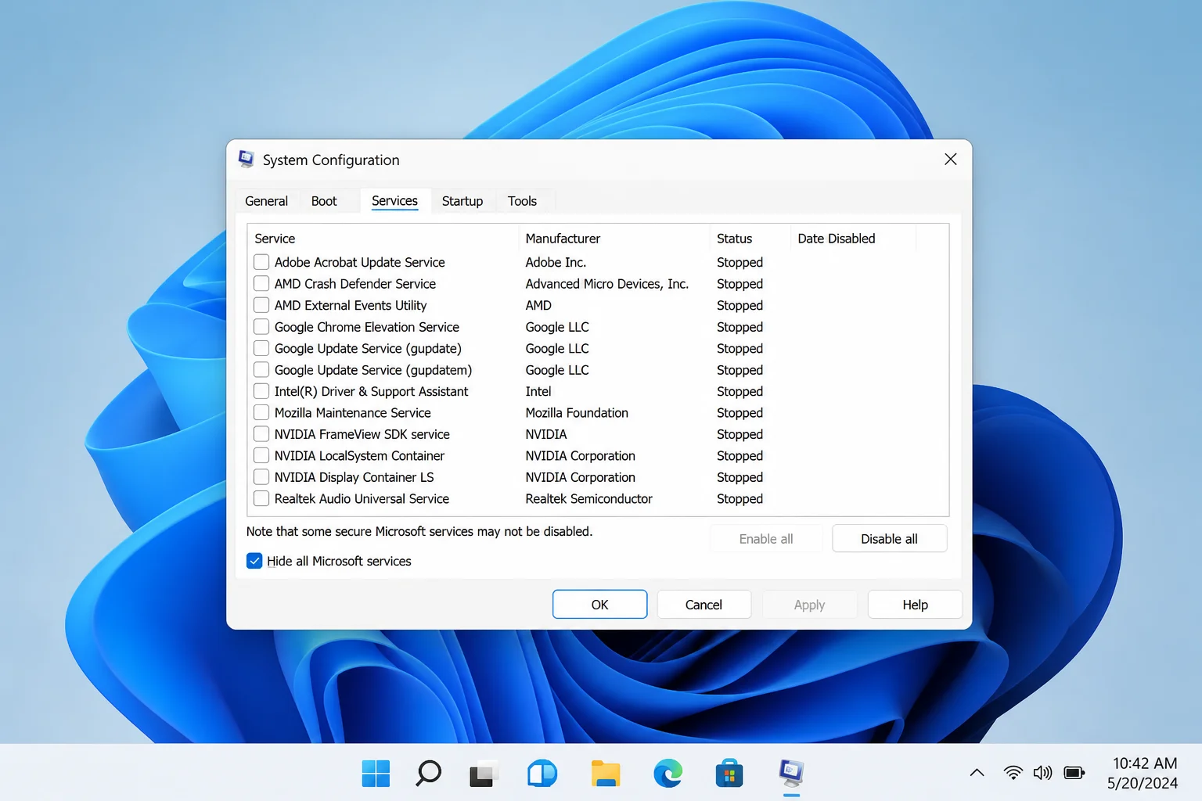Screen dimensions: 1202x801
Task: Click 'Advanced Micro Devices, Inc.' cell
Action: pyautogui.click(x=607, y=283)
